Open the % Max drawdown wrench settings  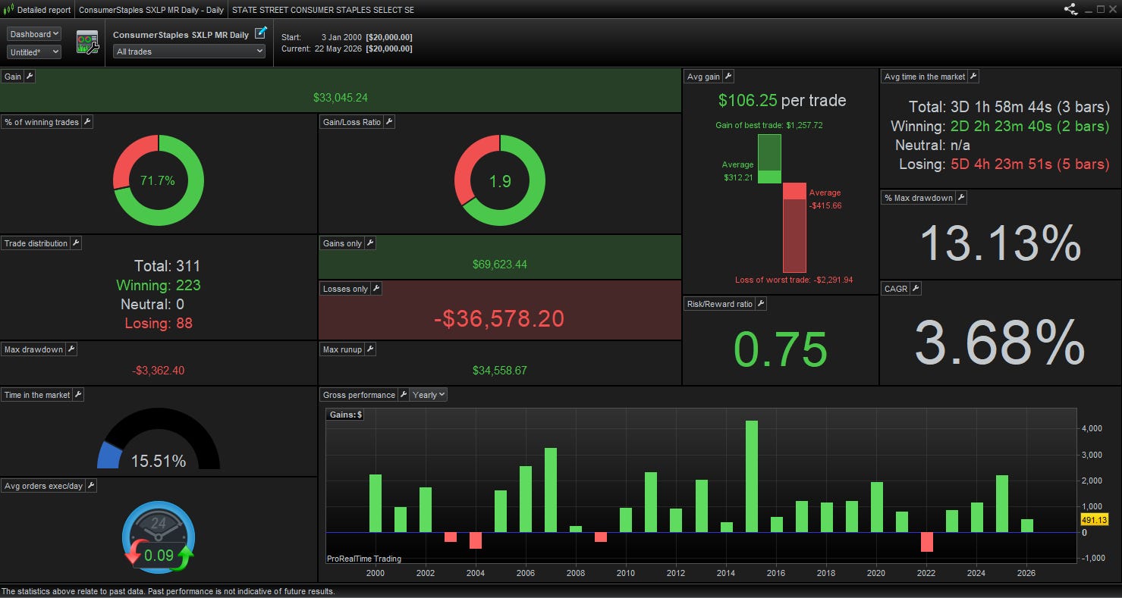pos(961,198)
